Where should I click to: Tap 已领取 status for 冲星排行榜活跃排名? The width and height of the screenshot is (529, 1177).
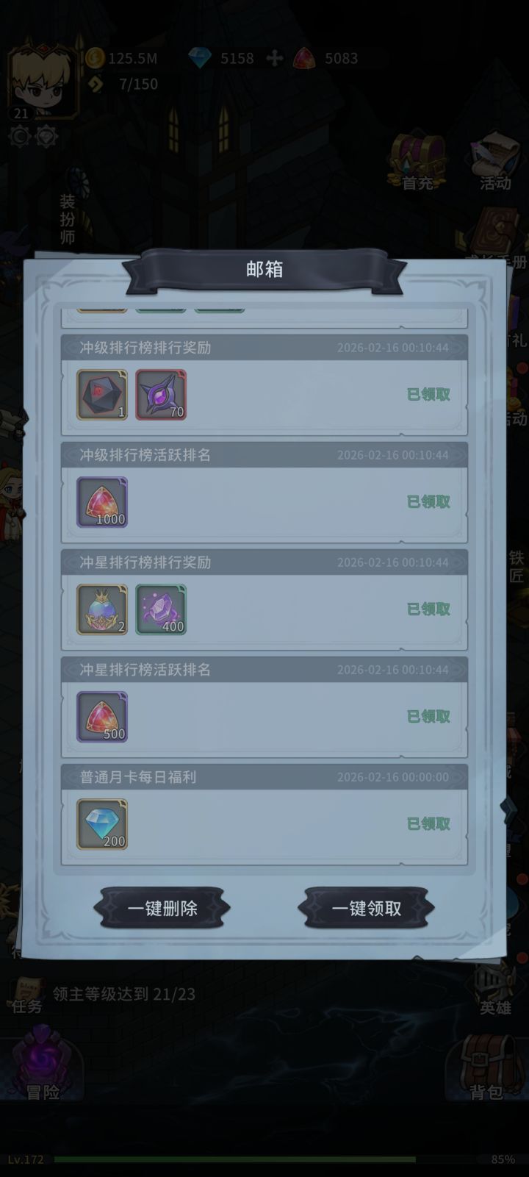[x=428, y=716]
